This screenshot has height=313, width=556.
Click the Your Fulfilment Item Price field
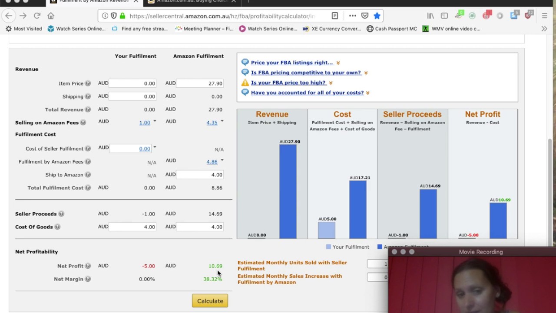pyautogui.click(x=132, y=83)
